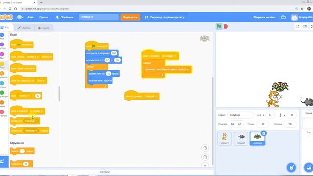Select the pink Звук block category

[x=2, y=55]
